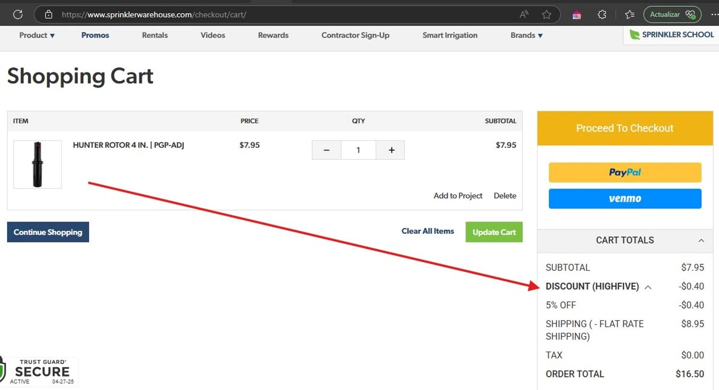Click the Continue Shopping button
Image resolution: width=719 pixels, height=390 pixels.
pyautogui.click(x=48, y=232)
